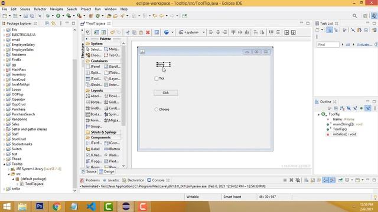Switch to the Javadoc tab
Screen dimensions: 378x212
[x=112, y=180]
